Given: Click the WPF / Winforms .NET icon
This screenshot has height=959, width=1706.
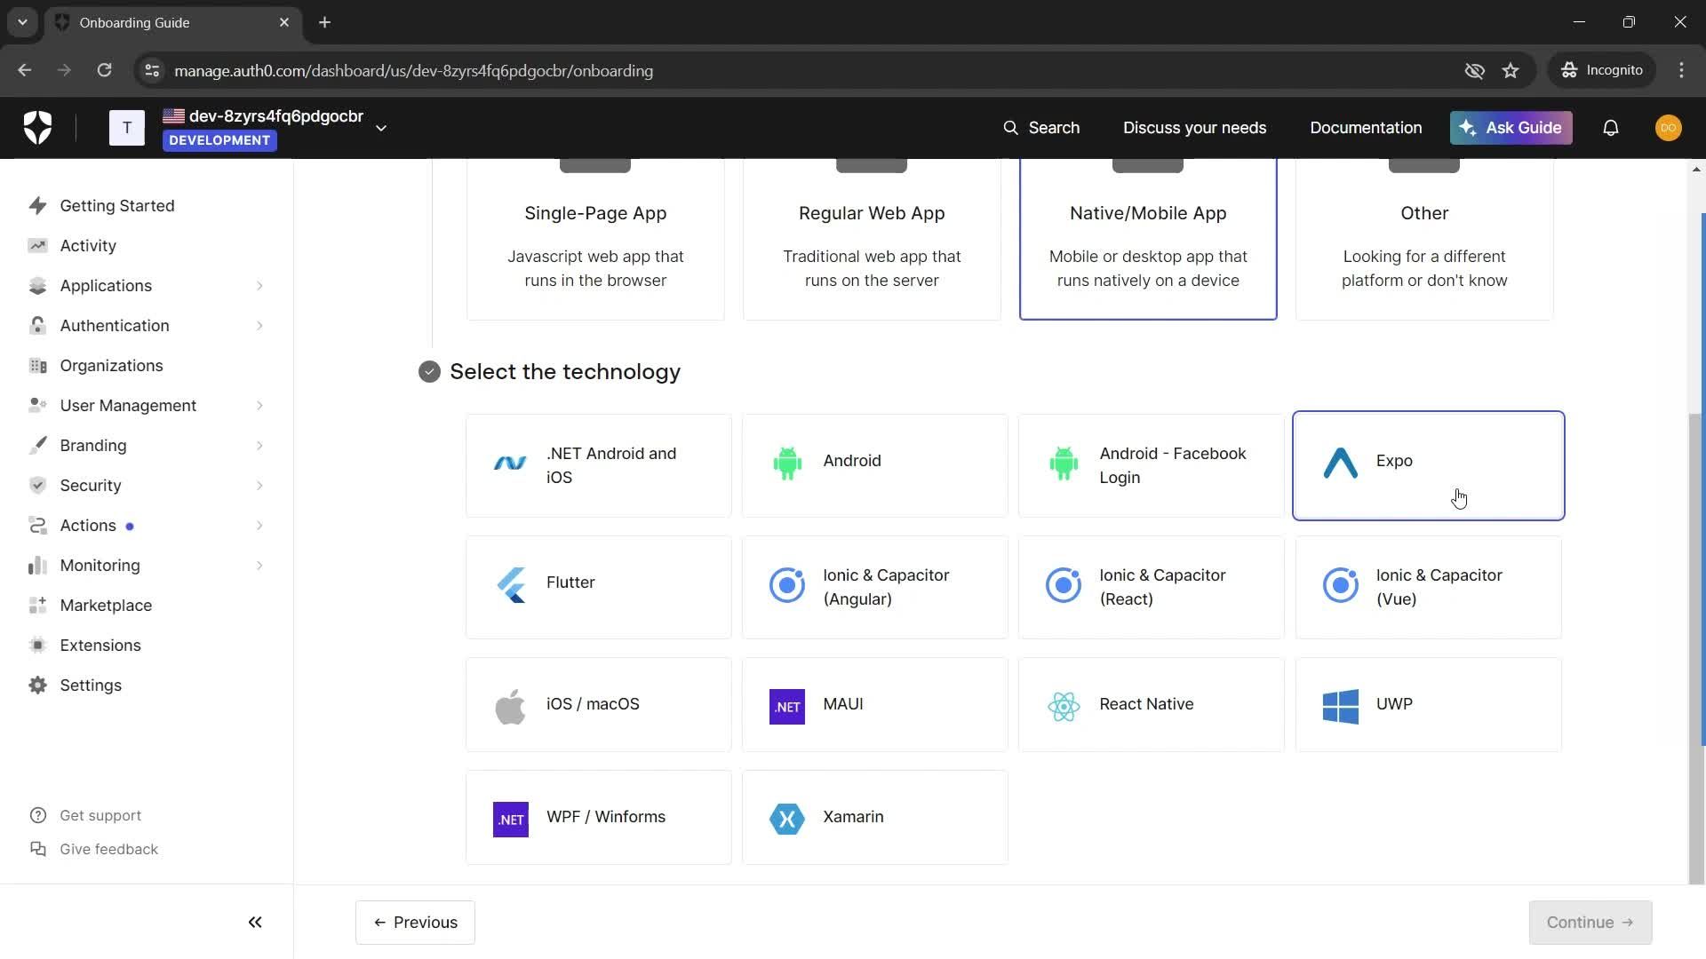Looking at the screenshot, I should tap(511, 820).
